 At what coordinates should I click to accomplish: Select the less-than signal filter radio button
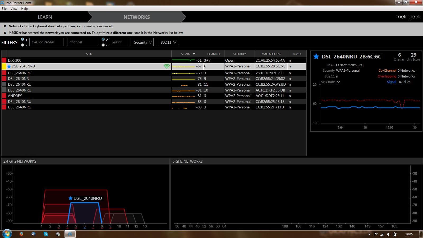[x=103, y=45]
